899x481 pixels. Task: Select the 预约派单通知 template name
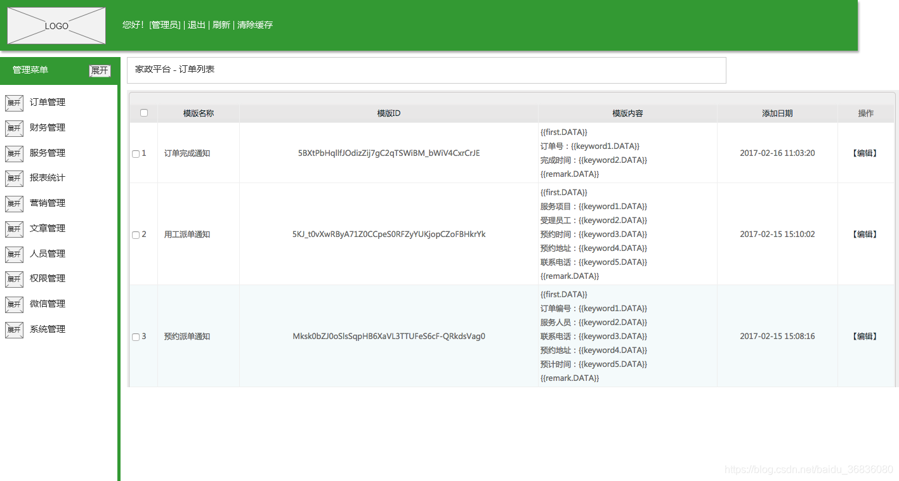pyautogui.click(x=187, y=337)
